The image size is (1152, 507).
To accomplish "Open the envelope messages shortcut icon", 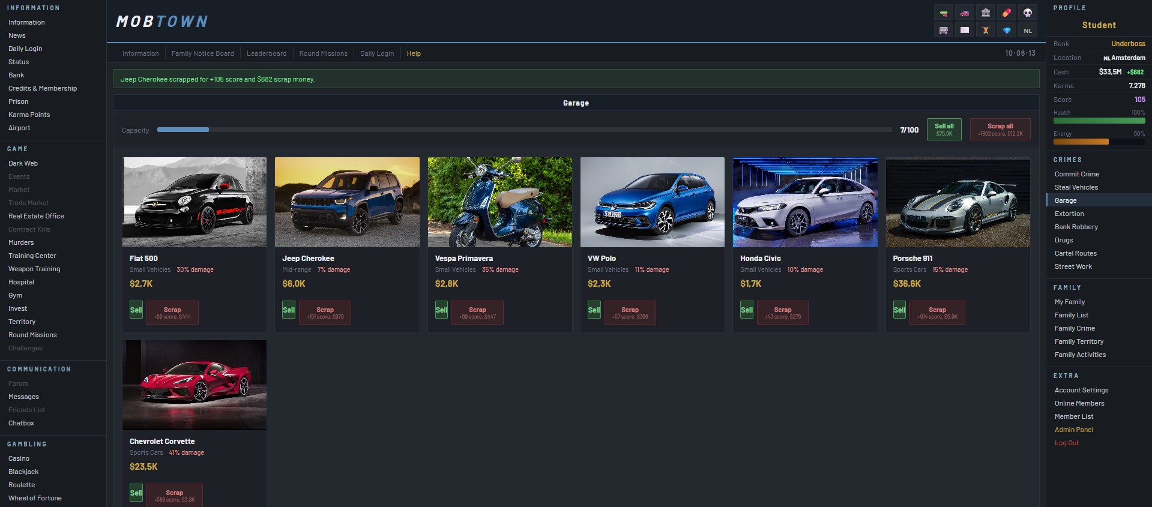I will (964, 30).
